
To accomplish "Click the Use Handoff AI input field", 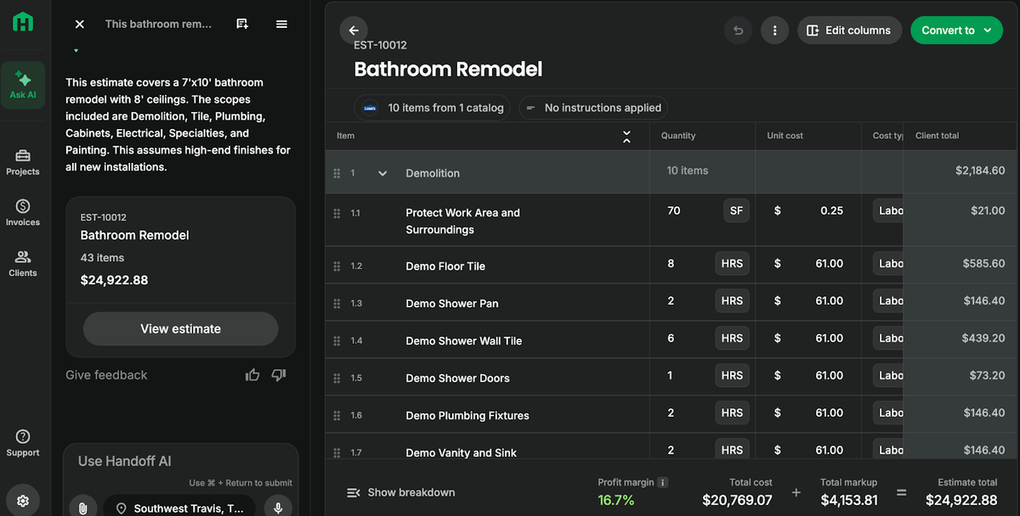I will (x=180, y=461).
